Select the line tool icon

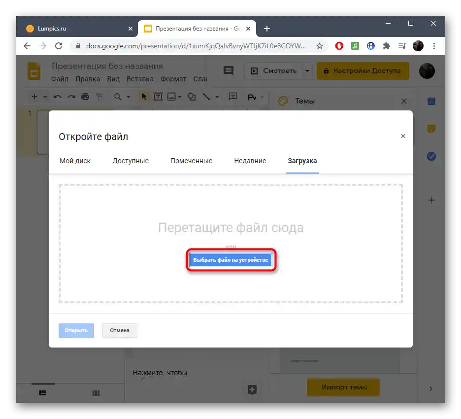[x=206, y=97]
